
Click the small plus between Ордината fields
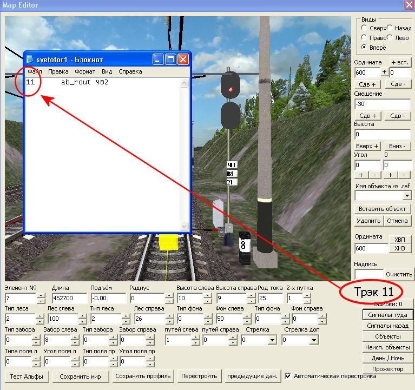(x=385, y=72)
